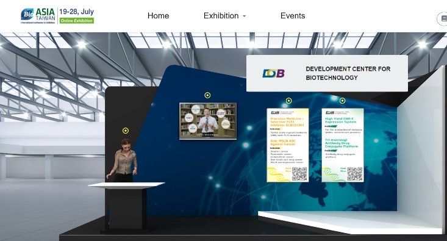Image resolution: width=447 pixels, height=241 pixels.
Task: Click the DCB logo on the booth sign
Action: point(273,73)
